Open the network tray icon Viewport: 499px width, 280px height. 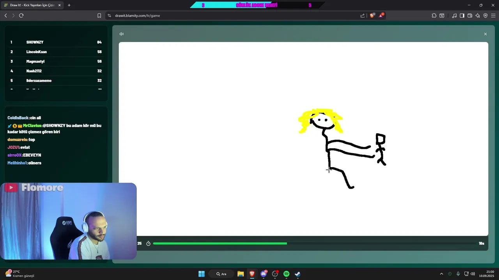(466, 274)
